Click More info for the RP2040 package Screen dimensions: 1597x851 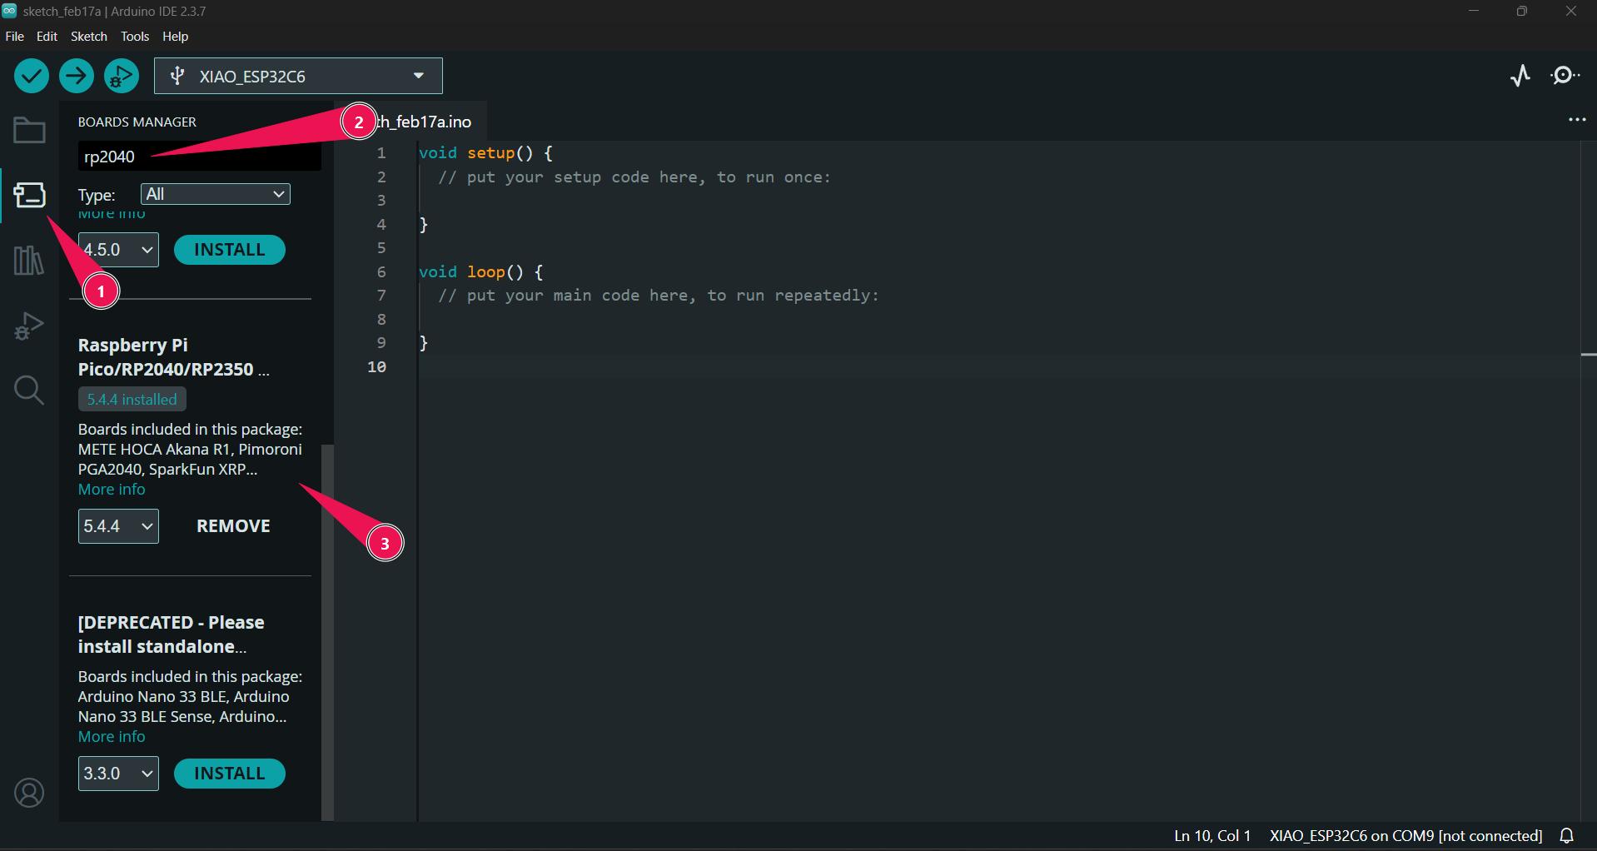(112, 489)
